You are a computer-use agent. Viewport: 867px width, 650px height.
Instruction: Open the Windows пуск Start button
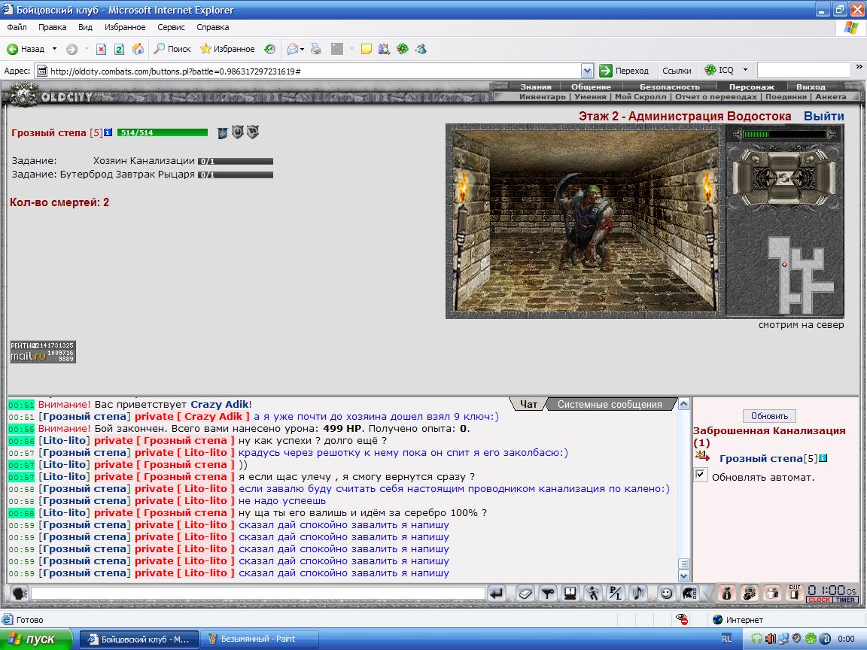[x=36, y=639]
